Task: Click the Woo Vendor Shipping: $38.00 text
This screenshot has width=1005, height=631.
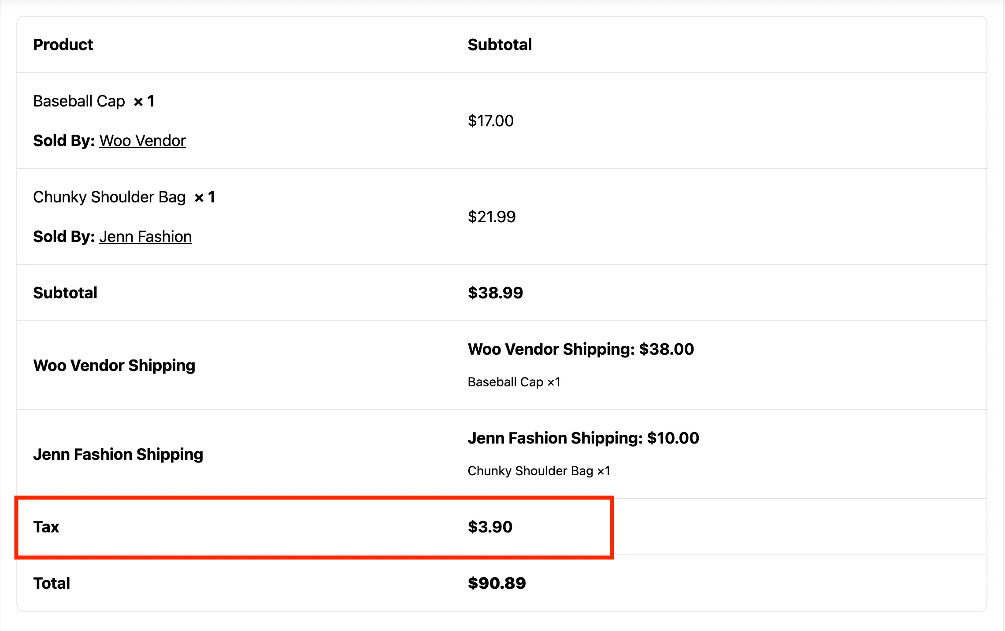Action: (580, 349)
